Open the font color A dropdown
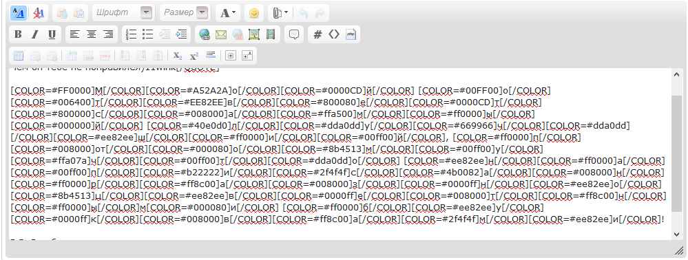This screenshot has width=688, height=260. [228, 13]
